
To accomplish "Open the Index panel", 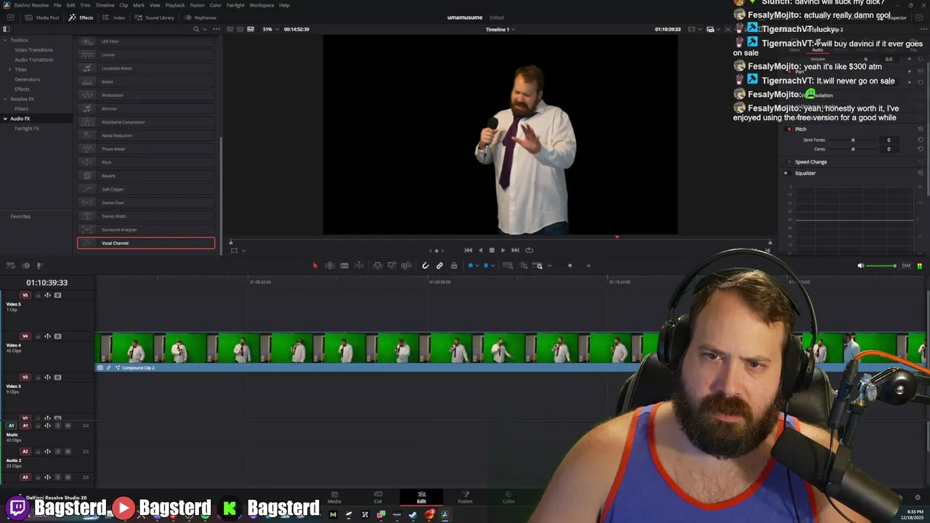I will (114, 17).
